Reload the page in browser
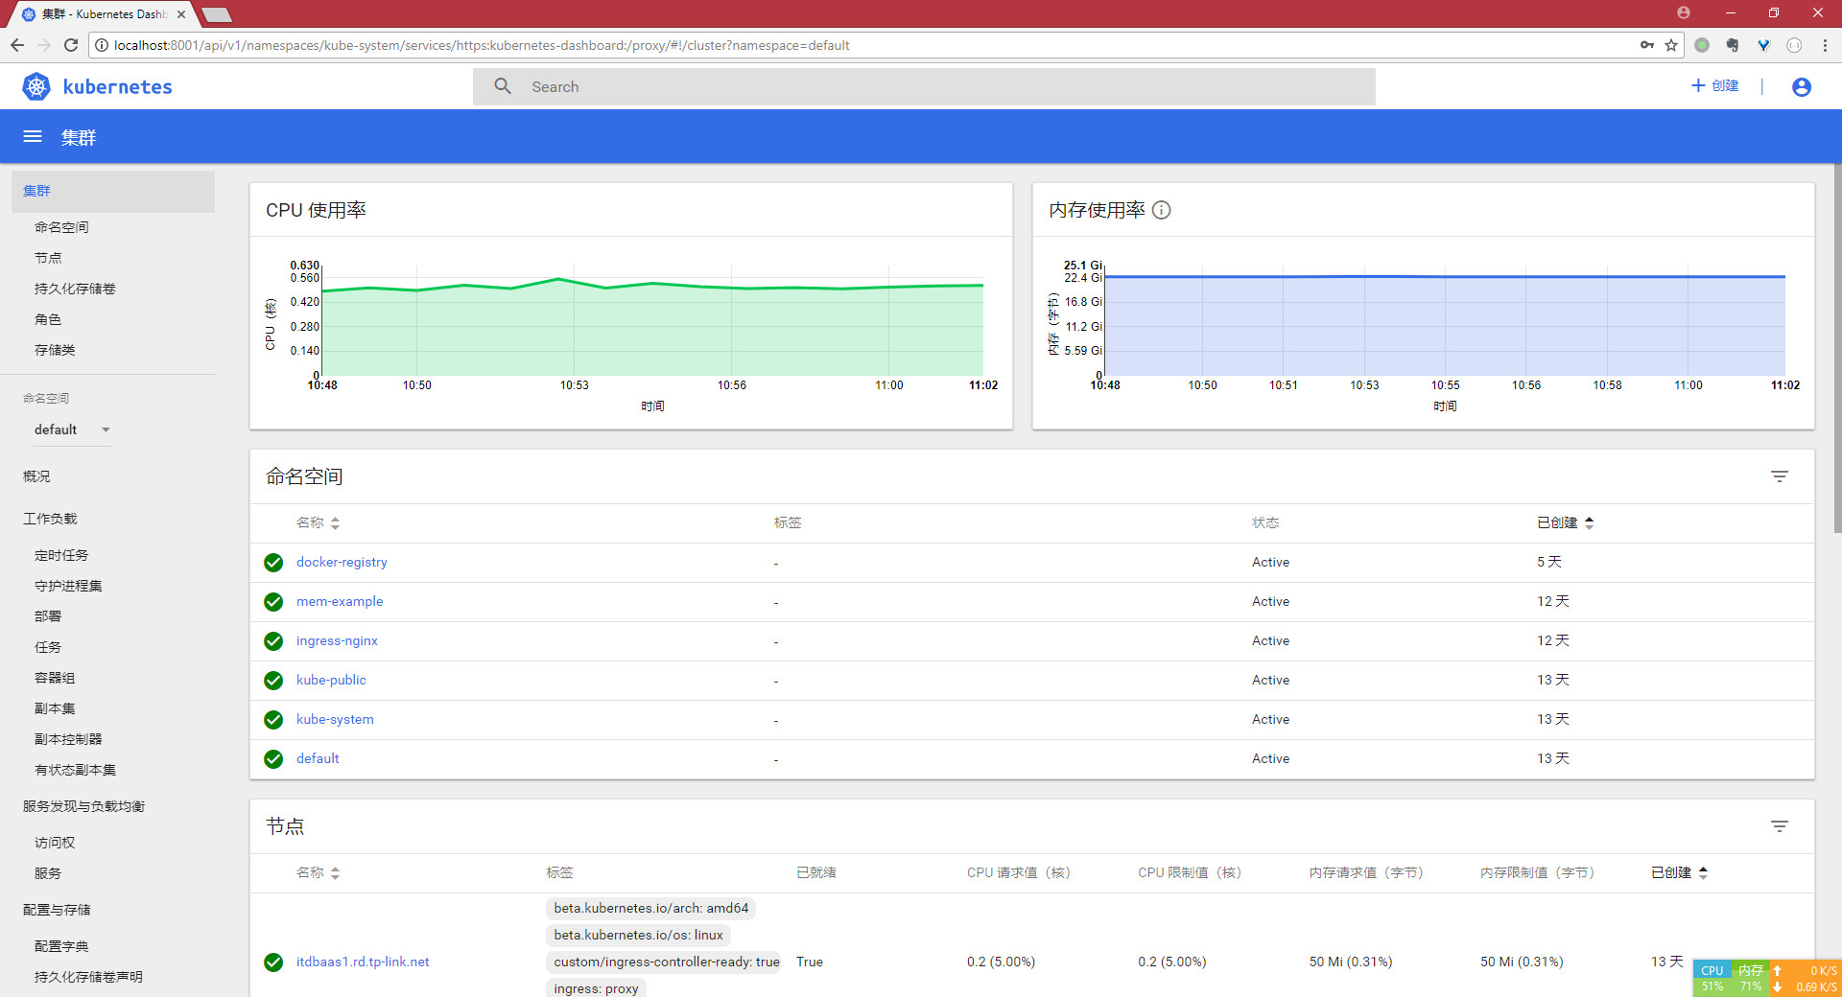This screenshot has height=997, width=1842. [71, 45]
